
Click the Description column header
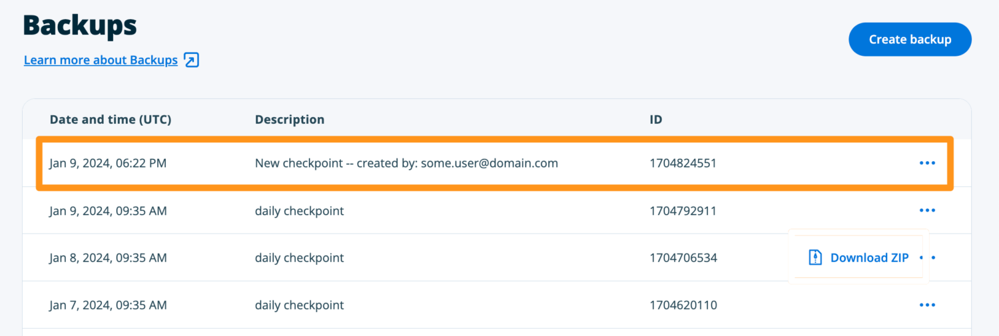click(x=290, y=120)
